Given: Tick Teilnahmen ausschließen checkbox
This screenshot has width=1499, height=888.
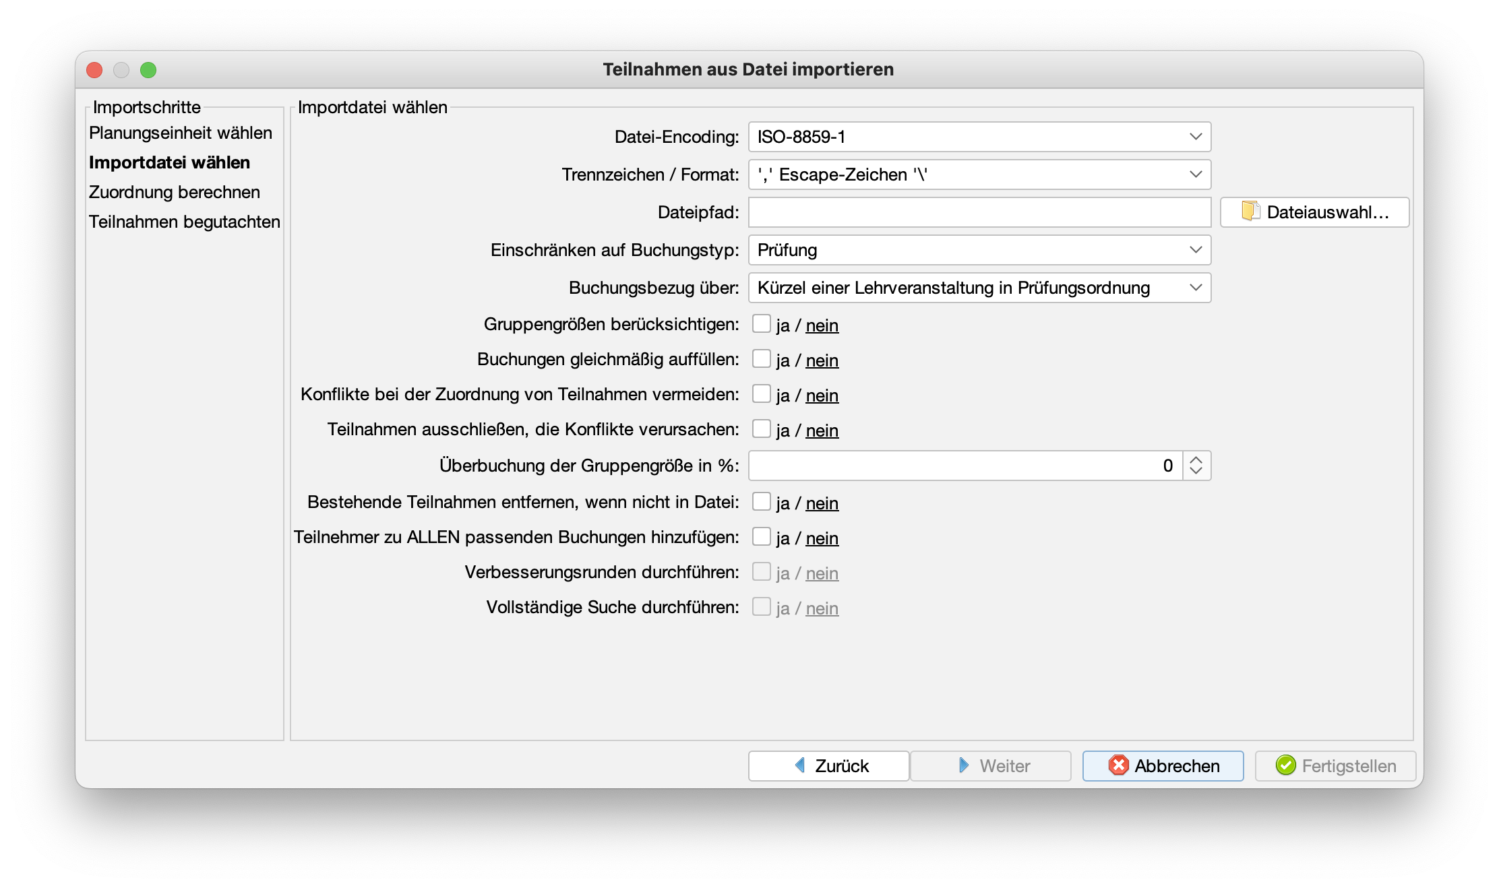Looking at the screenshot, I should coord(762,429).
